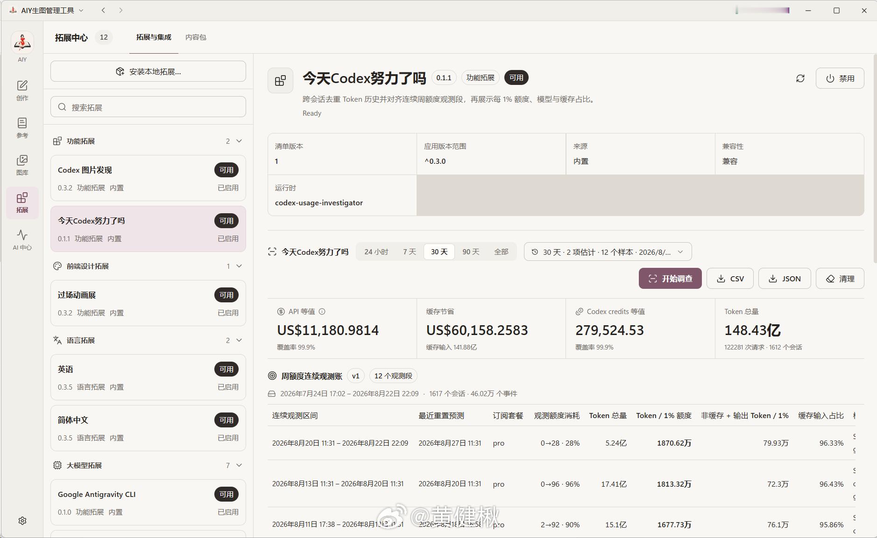Viewport: 877px width, 538px height.
Task: Open the 创作 sidebar section
Action: (x=22, y=91)
